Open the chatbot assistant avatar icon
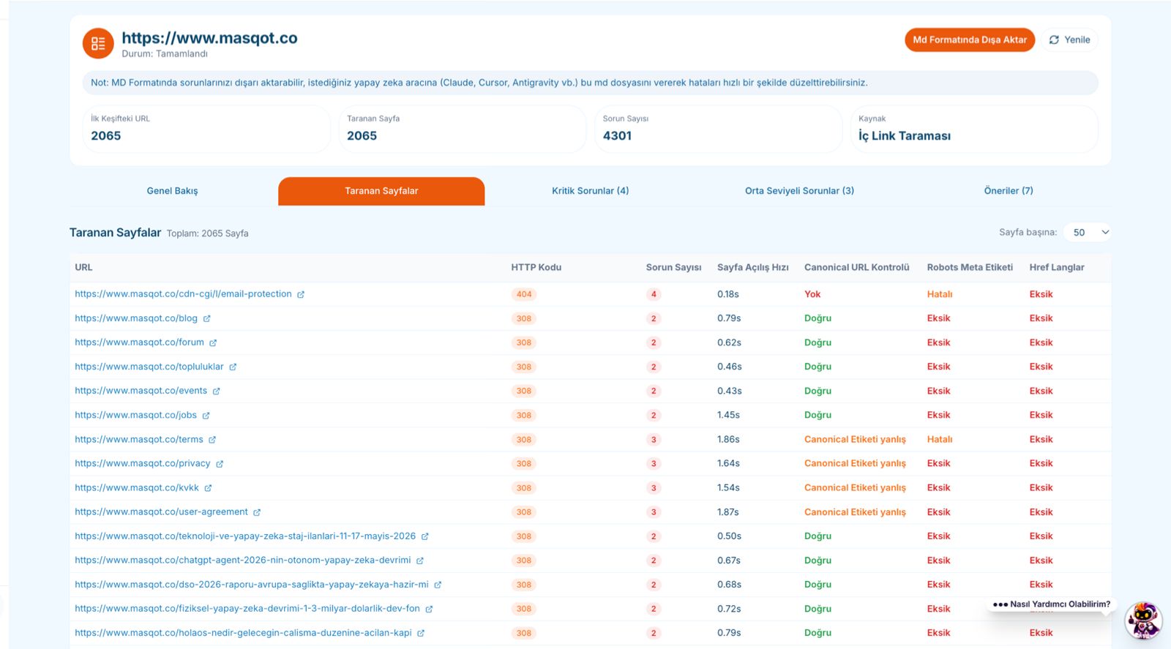This screenshot has width=1171, height=649. point(1143,620)
